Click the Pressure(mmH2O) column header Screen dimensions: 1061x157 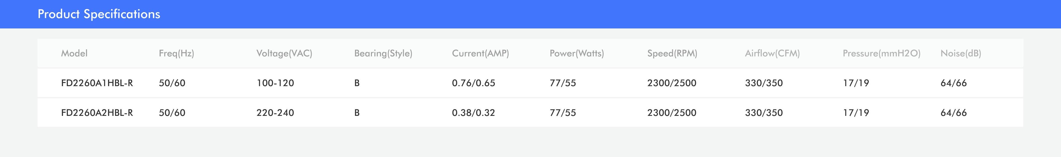click(881, 54)
